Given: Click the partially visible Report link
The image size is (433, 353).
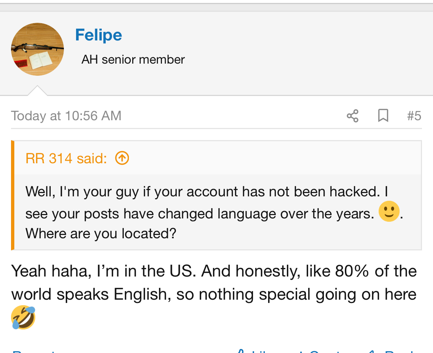Looking at the screenshot, I should pyautogui.click(x=33, y=351).
